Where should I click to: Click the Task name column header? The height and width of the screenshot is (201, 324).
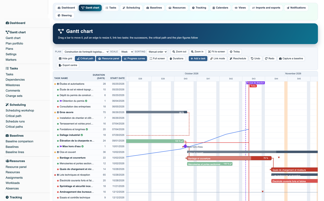[x=61, y=78]
